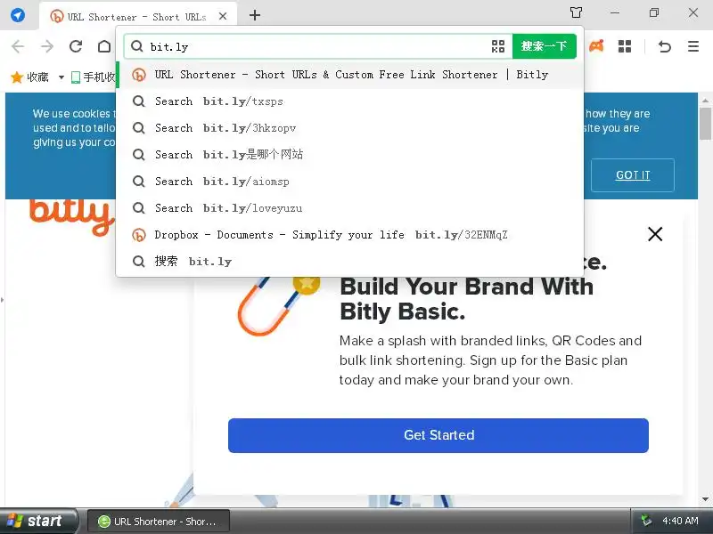Image resolution: width=713 pixels, height=534 pixels.
Task: Close the Bitly Basic popup with X
Action: tap(655, 234)
